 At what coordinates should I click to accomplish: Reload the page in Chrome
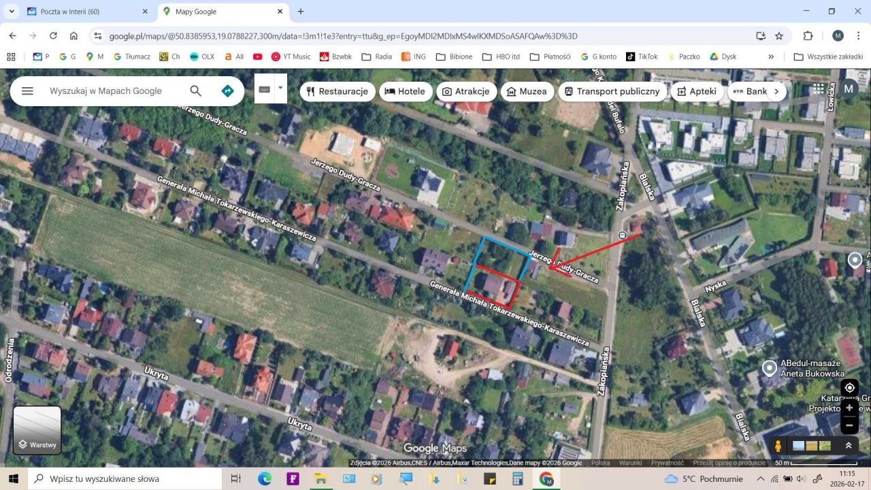pos(53,35)
